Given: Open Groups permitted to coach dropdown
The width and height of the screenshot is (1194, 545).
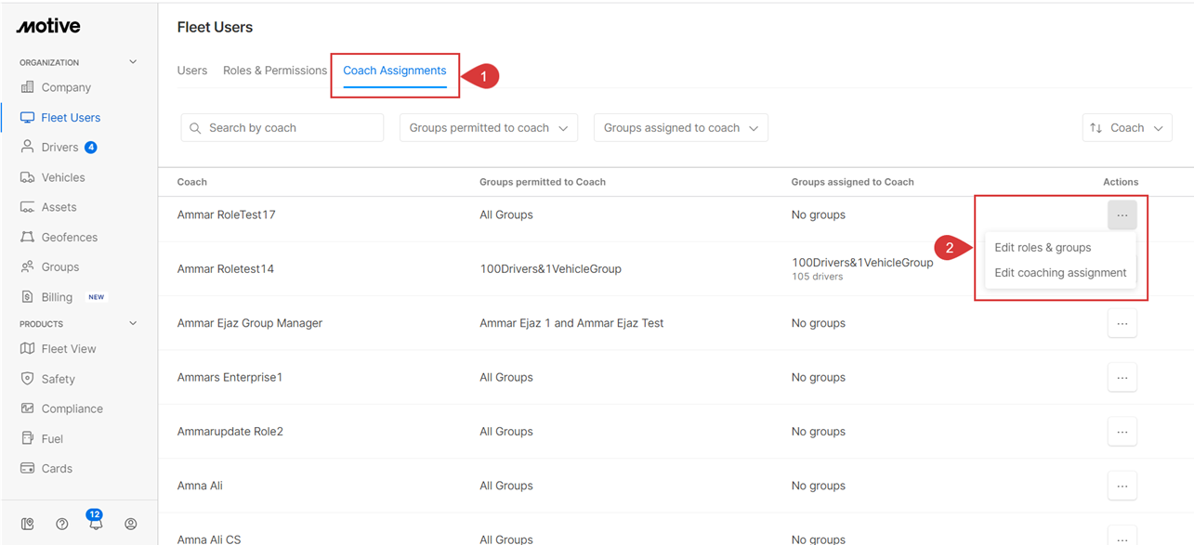Looking at the screenshot, I should (x=488, y=128).
